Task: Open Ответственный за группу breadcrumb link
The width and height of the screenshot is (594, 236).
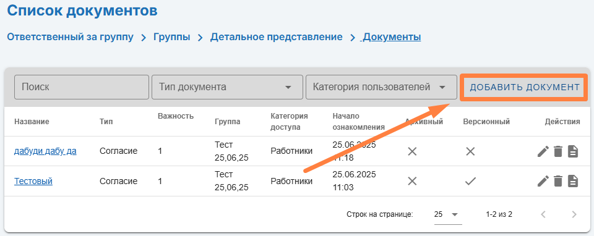Action: tap(71, 37)
